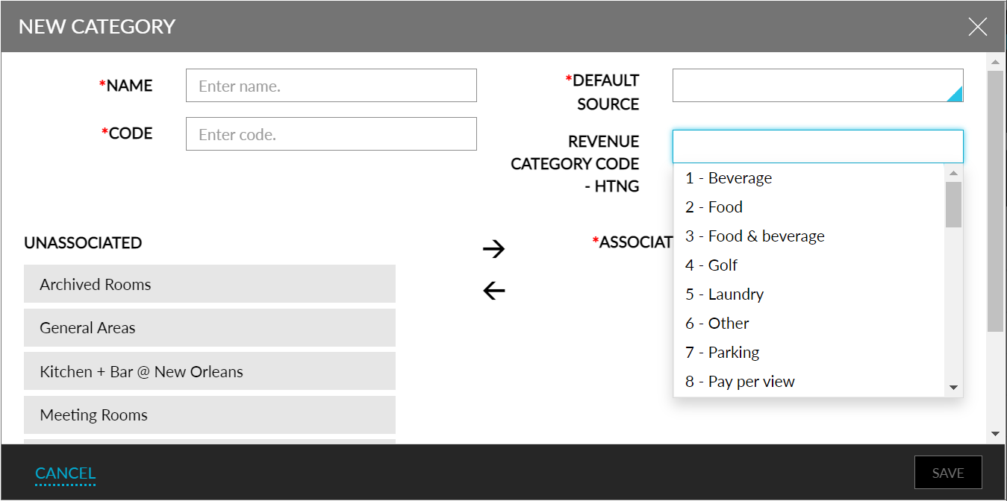Select '8 - Pay per view' in the list

(x=739, y=381)
